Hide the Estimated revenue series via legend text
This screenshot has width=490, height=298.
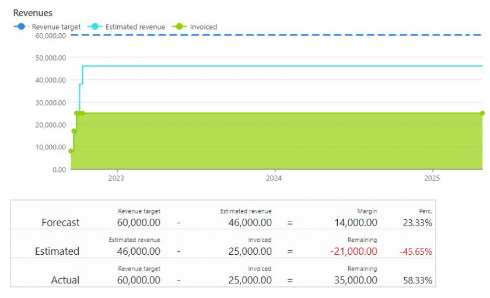point(135,27)
